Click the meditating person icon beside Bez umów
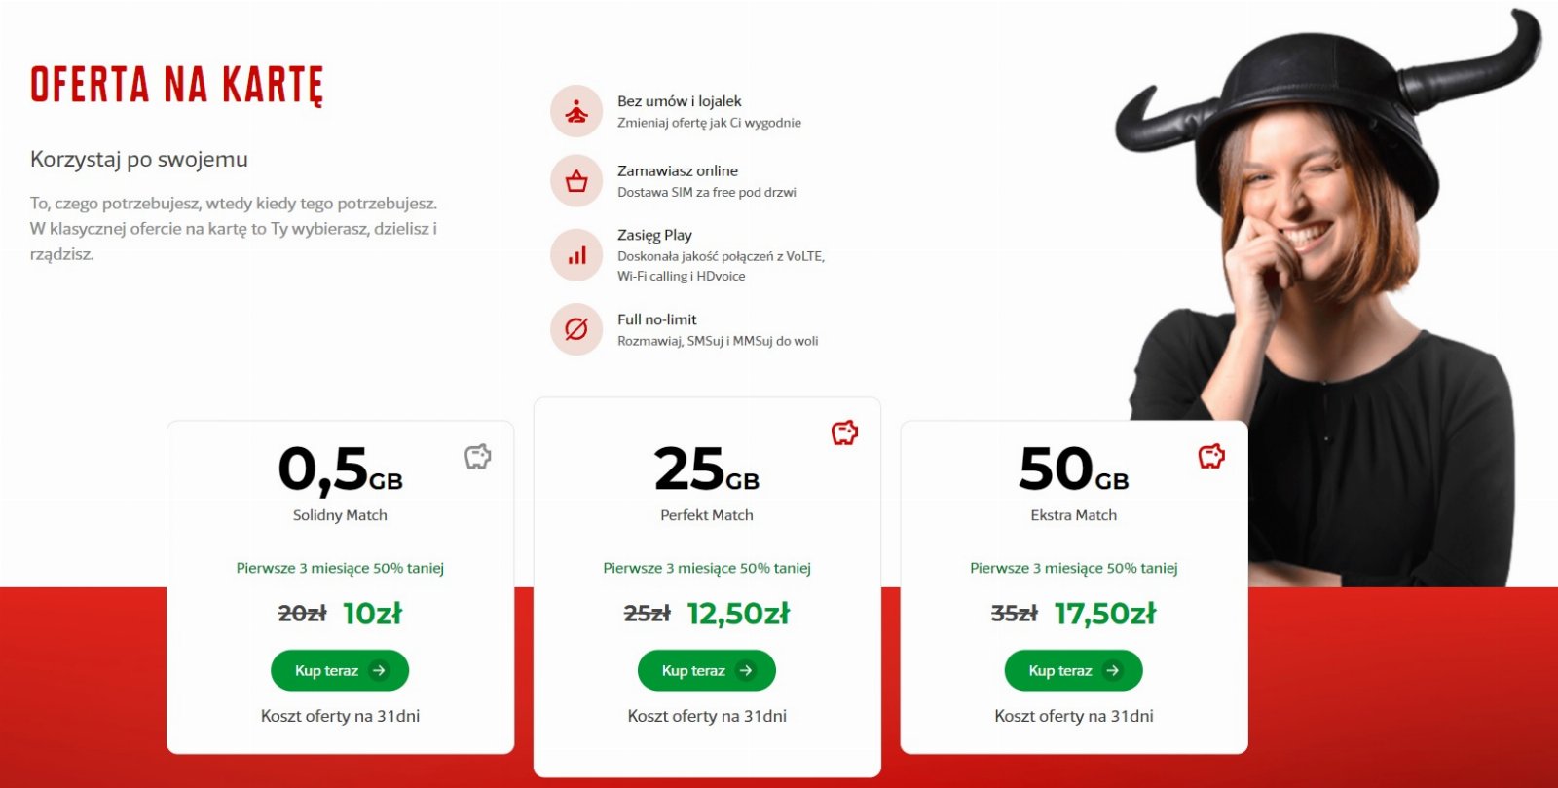The height and width of the screenshot is (788, 1558). pos(576,111)
